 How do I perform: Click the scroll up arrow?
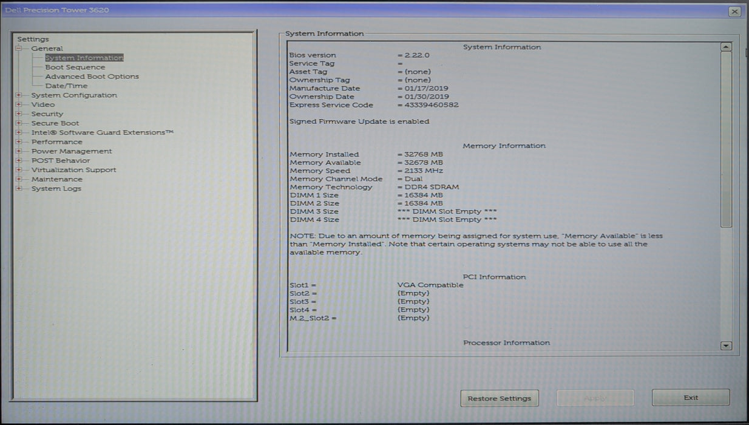(726, 47)
